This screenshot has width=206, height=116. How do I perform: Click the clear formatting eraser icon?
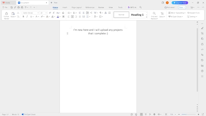pyautogui.click(x=63, y=13)
